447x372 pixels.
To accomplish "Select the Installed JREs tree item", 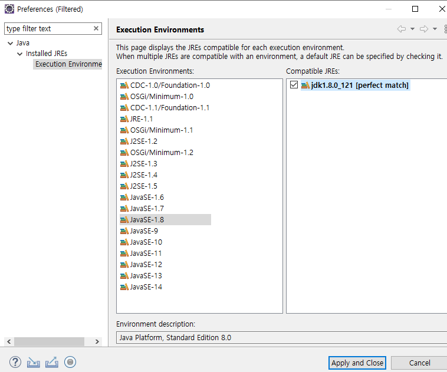I will pos(47,53).
